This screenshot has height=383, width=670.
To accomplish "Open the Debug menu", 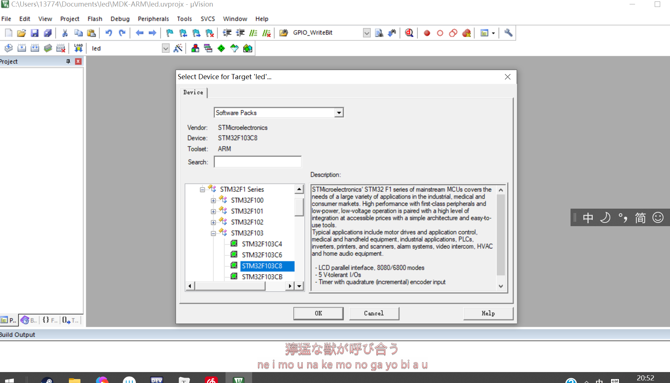I will coord(120,19).
